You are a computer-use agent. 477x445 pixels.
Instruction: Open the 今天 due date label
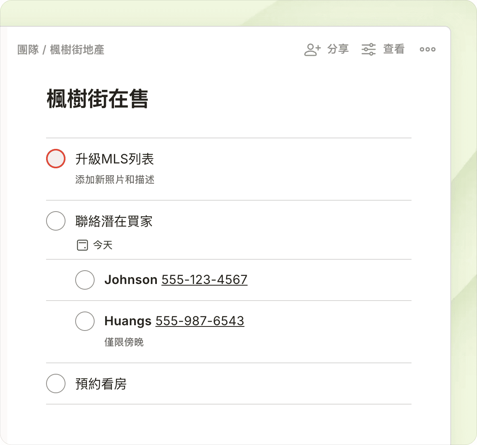[103, 245]
